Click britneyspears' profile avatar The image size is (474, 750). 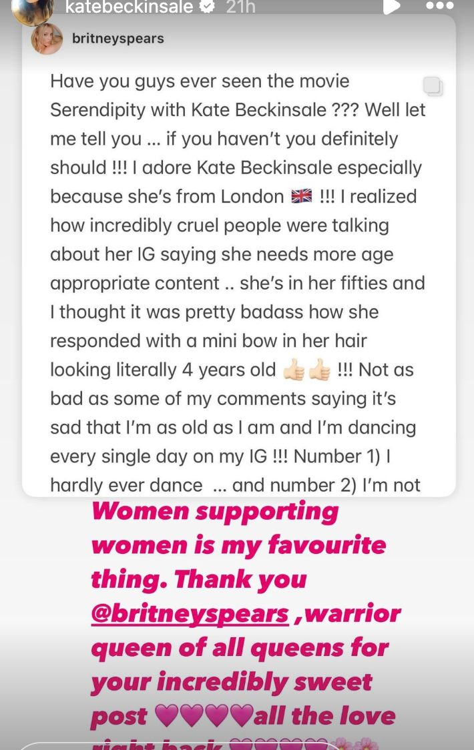(x=46, y=38)
